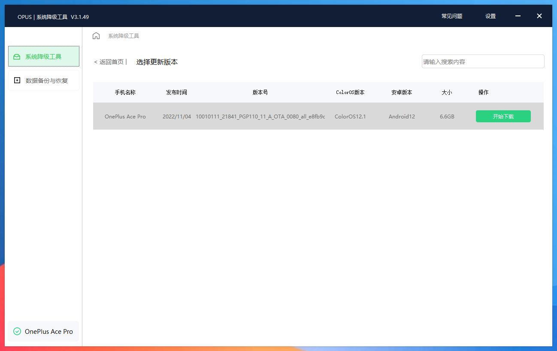Click 开始下载 to download the firmware
Screen dimensions: 557x351
tap(503, 116)
